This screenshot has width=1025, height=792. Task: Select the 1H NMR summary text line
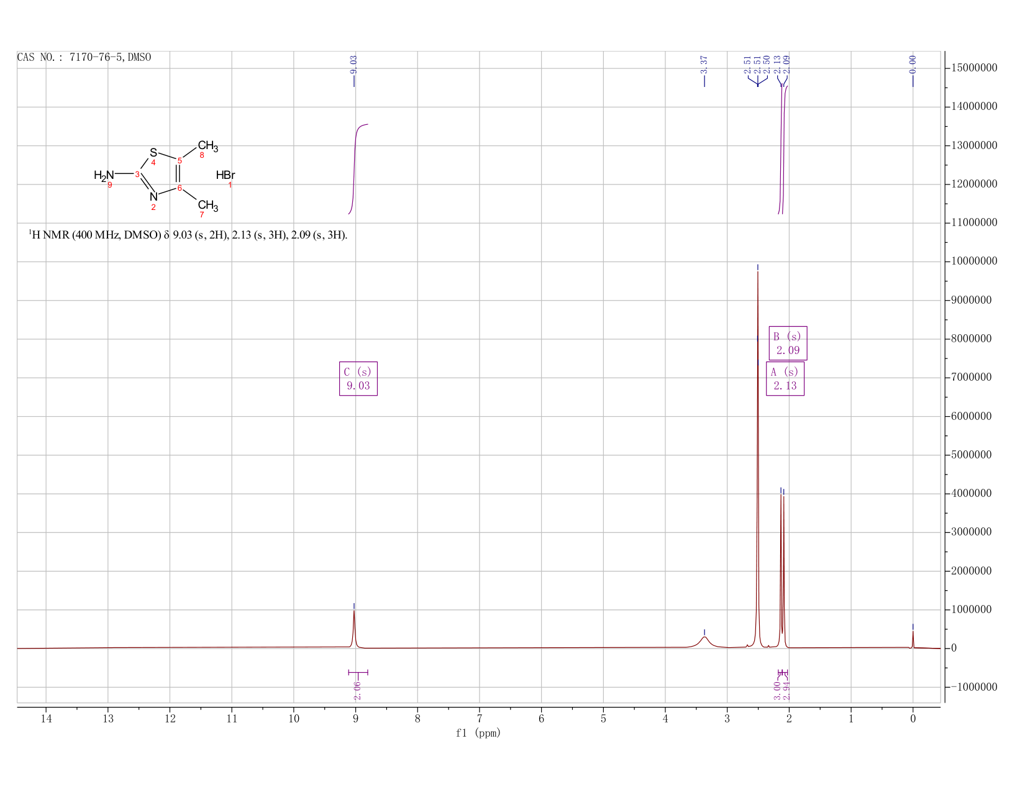coord(188,235)
